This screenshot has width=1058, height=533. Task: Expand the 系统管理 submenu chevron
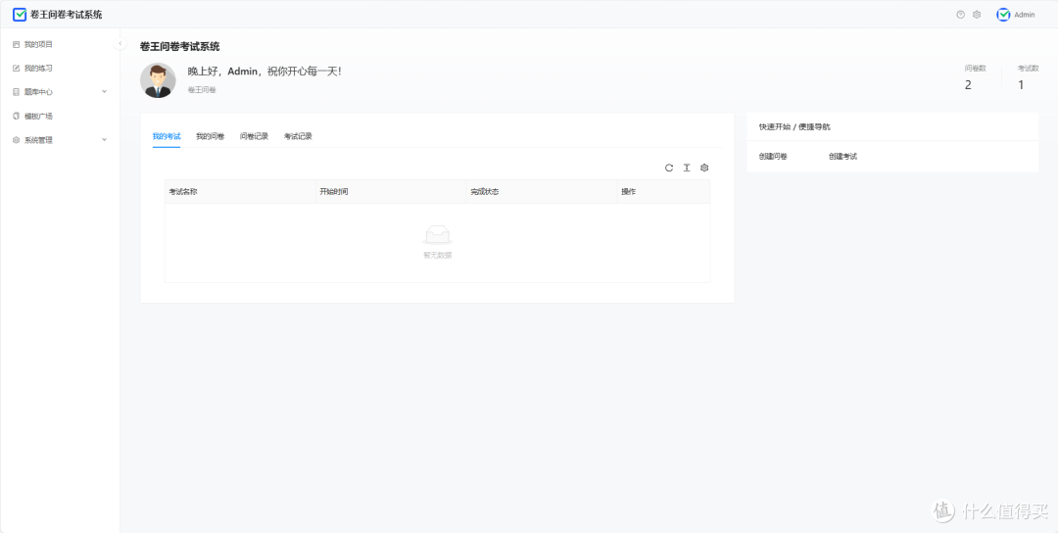coord(104,140)
